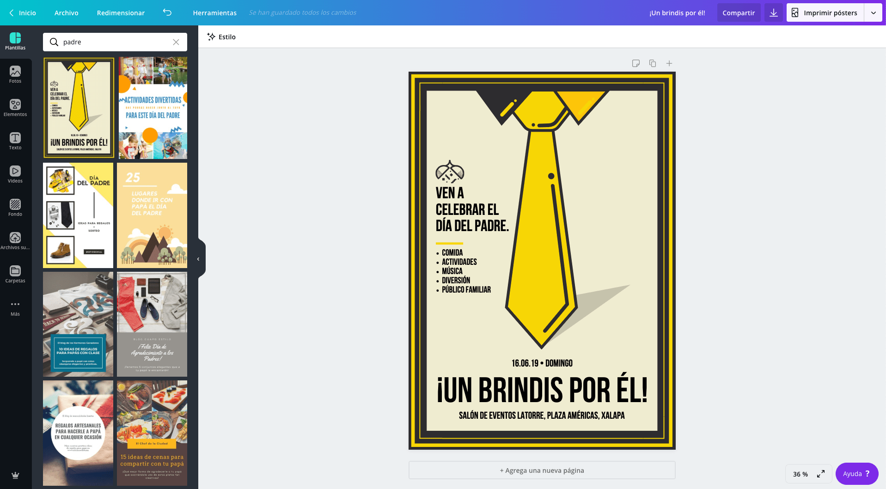Select the yellow line under headline
The width and height of the screenshot is (886, 489).
point(449,243)
